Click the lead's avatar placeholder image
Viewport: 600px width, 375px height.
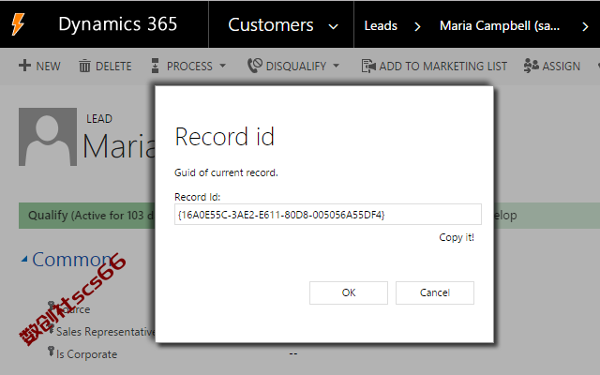click(48, 137)
